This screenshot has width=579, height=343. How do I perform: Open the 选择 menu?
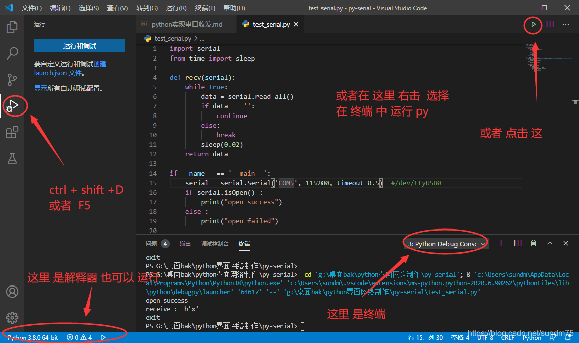(x=88, y=8)
